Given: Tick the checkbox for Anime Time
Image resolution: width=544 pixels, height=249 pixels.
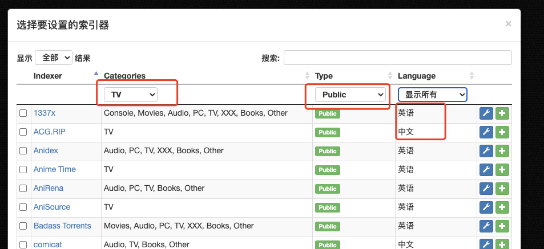Looking at the screenshot, I should pyautogui.click(x=23, y=169).
